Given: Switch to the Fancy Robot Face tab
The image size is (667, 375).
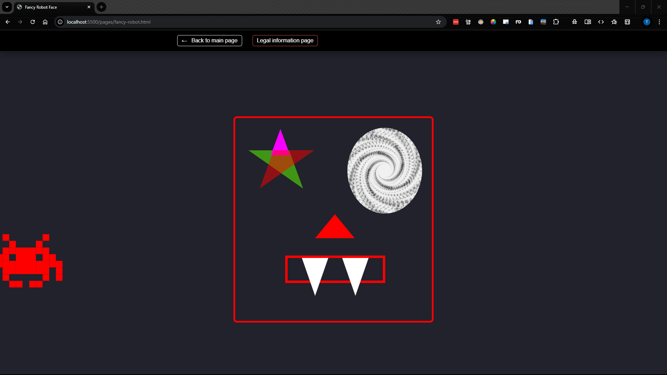Looking at the screenshot, I should click(x=54, y=7).
